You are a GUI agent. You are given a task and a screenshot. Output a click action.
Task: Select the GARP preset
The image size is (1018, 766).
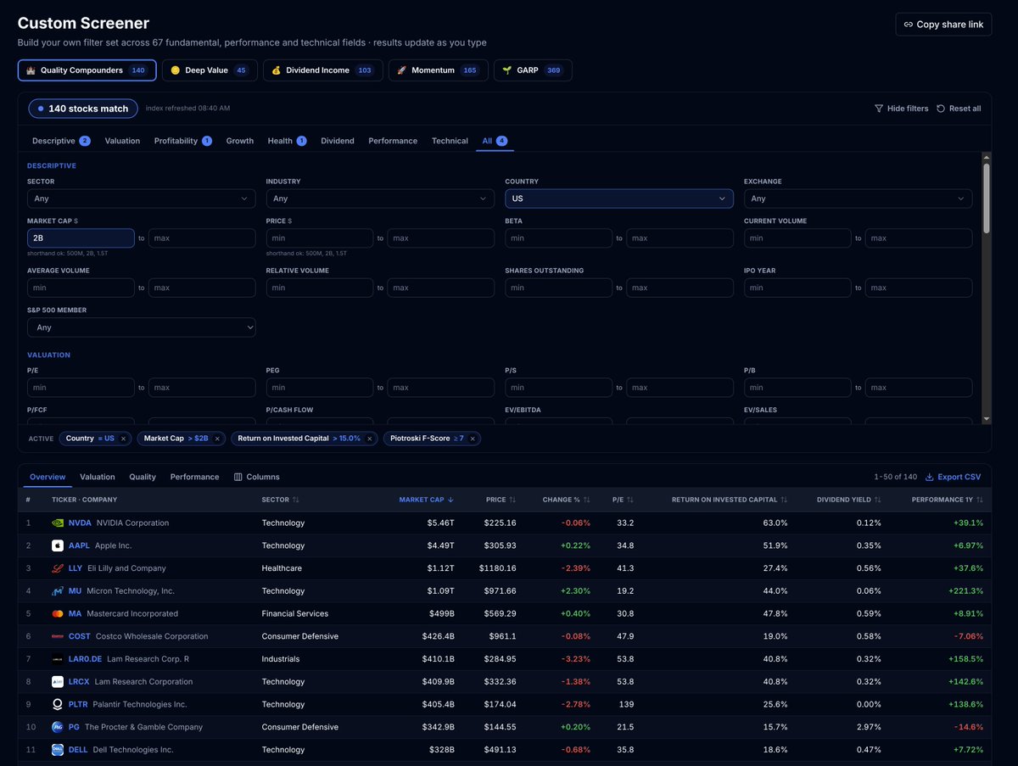coord(533,70)
